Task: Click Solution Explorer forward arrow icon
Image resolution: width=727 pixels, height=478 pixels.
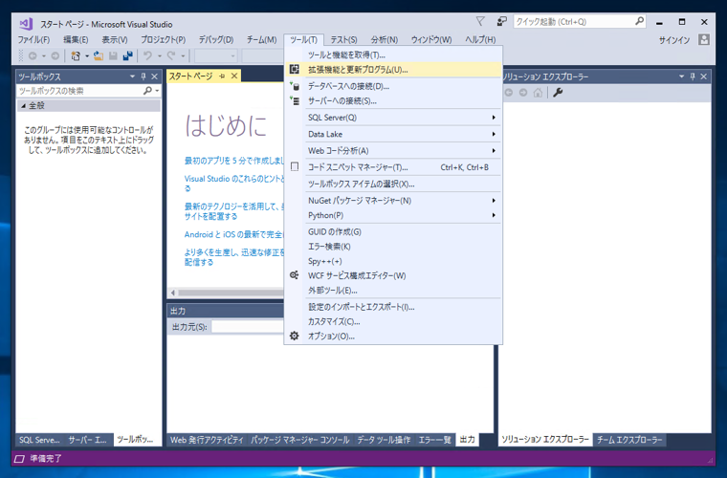Action: click(x=523, y=93)
